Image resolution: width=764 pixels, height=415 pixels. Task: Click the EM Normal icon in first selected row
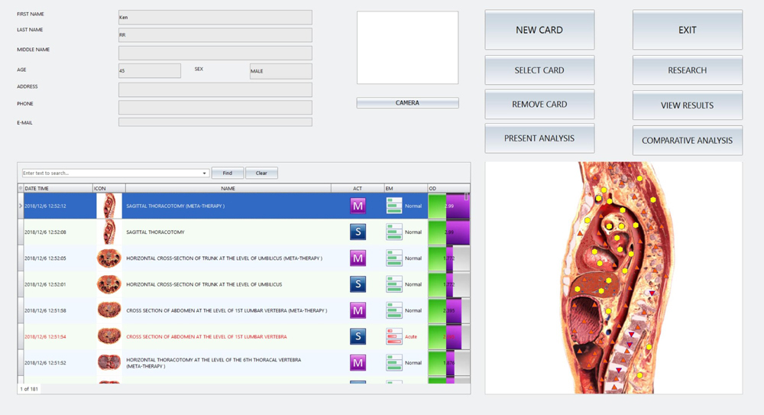click(393, 206)
